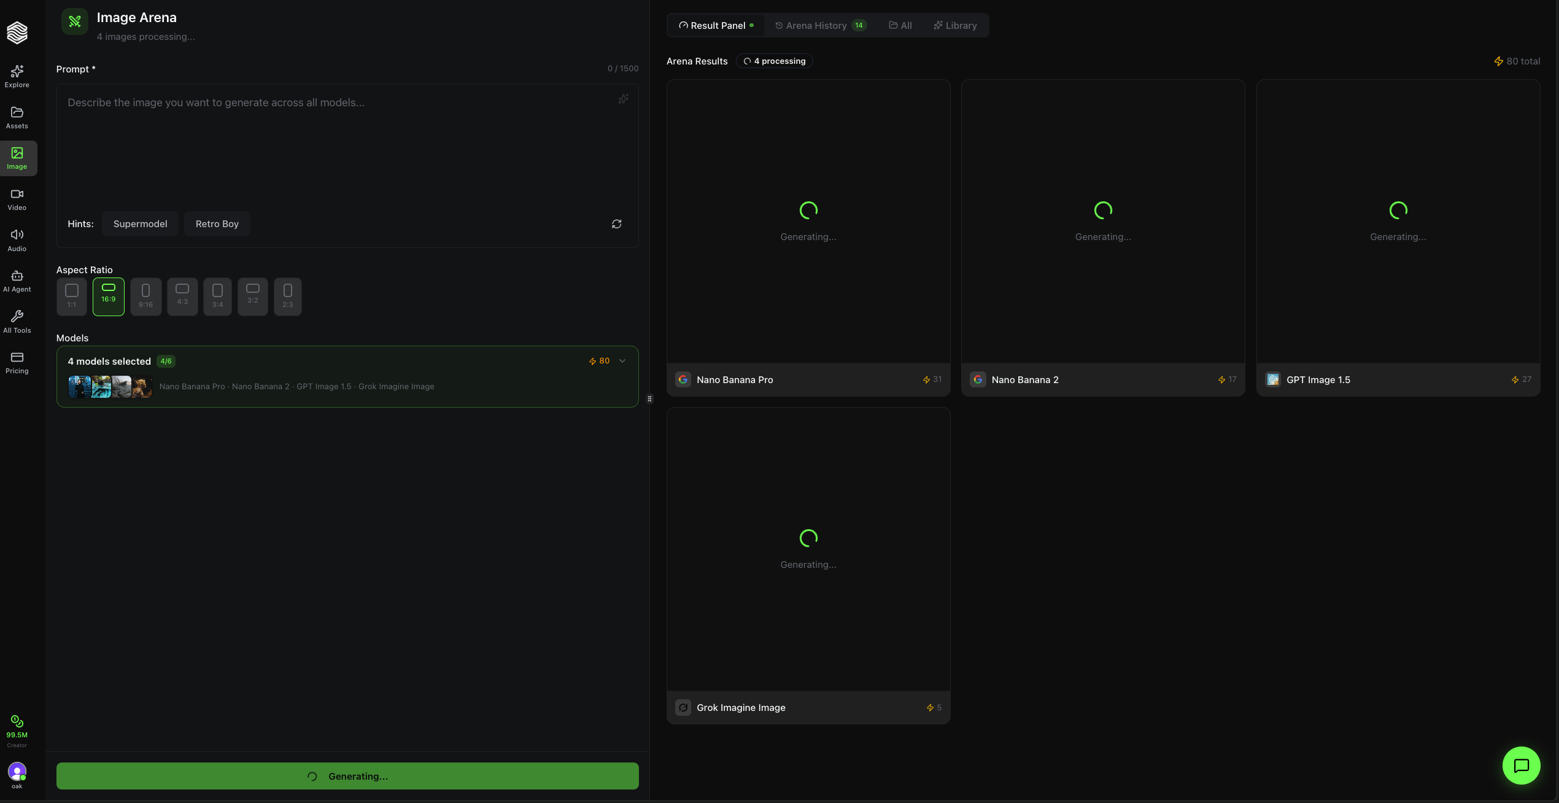
Task: Switch to the Video tool
Action: click(x=17, y=198)
